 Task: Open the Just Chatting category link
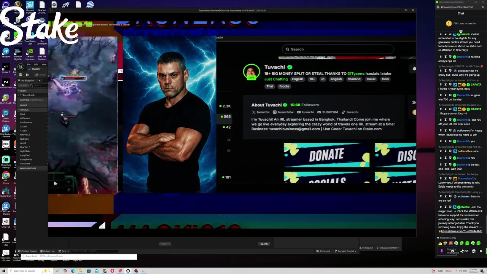pyautogui.click(x=276, y=79)
